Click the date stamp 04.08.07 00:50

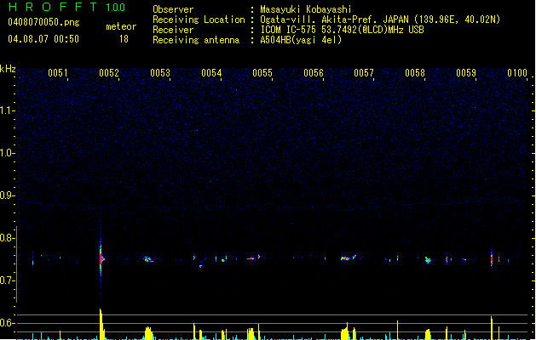pyautogui.click(x=43, y=39)
